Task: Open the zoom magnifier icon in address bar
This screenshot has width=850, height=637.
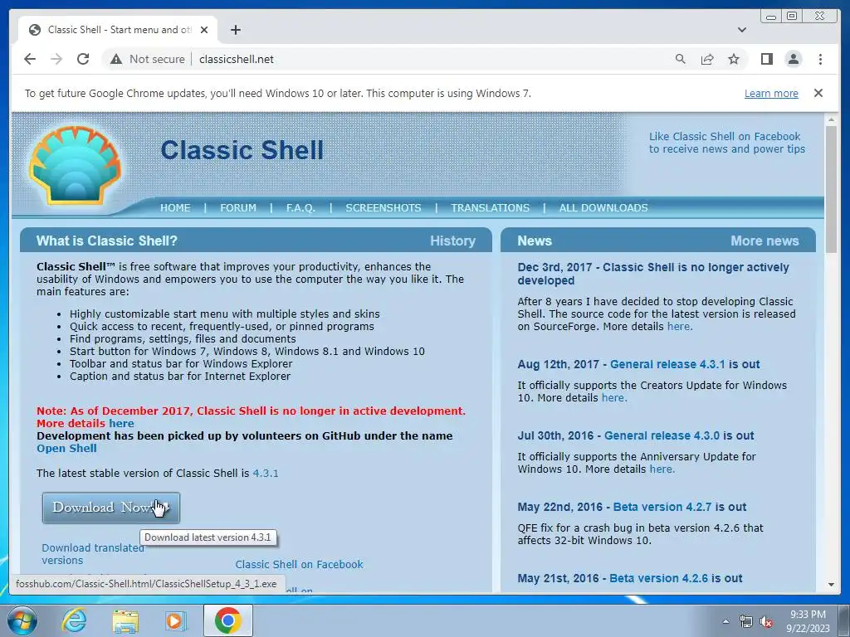Action: 681,59
